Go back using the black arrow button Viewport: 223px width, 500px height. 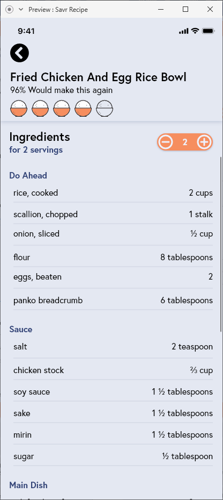[x=19, y=53]
